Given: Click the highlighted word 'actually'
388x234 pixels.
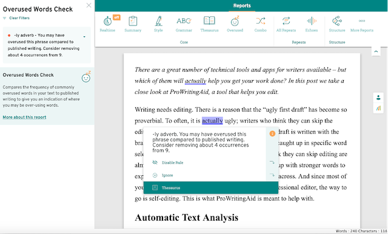Looking at the screenshot, I should (212, 121).
